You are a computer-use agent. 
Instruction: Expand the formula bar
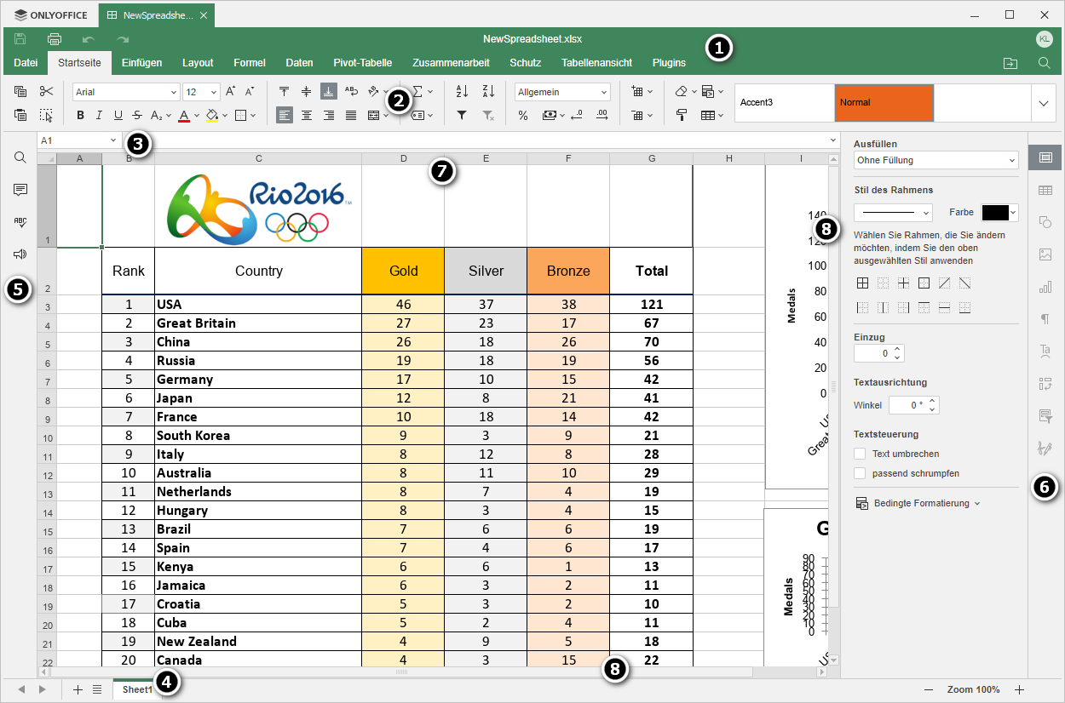(x=832, y=140)
